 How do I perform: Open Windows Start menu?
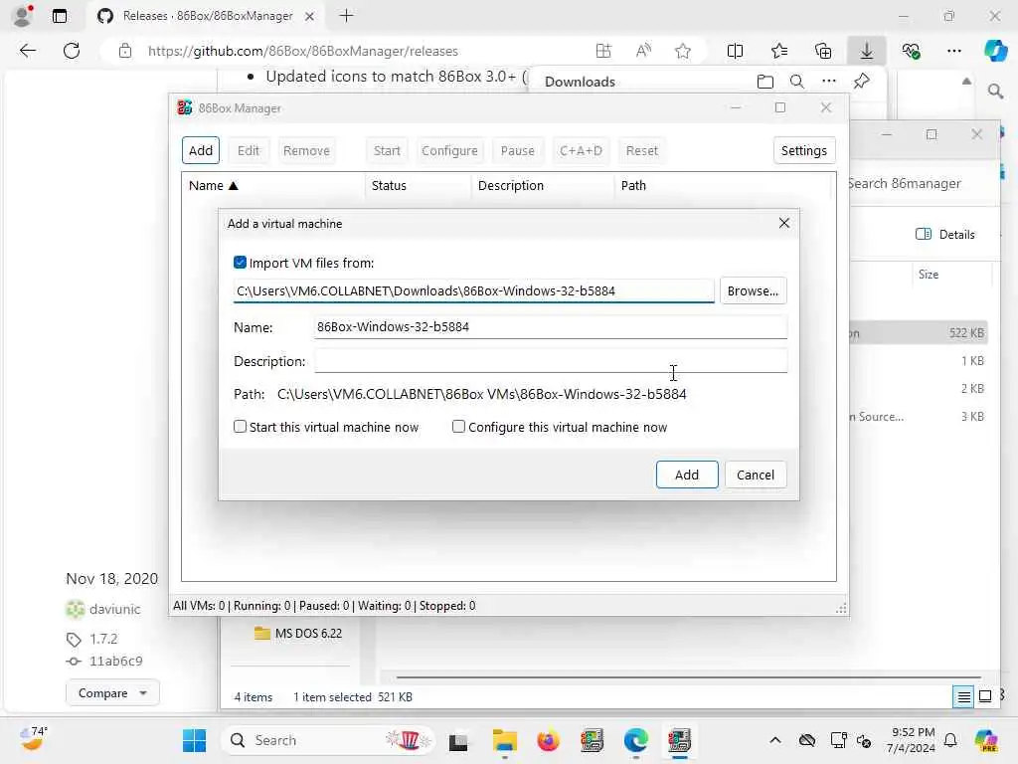(x=194, y=740)
